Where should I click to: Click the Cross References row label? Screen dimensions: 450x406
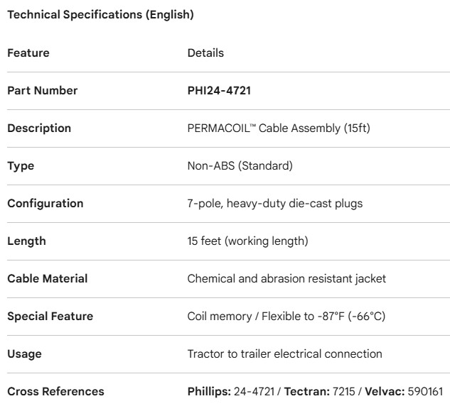55,392
